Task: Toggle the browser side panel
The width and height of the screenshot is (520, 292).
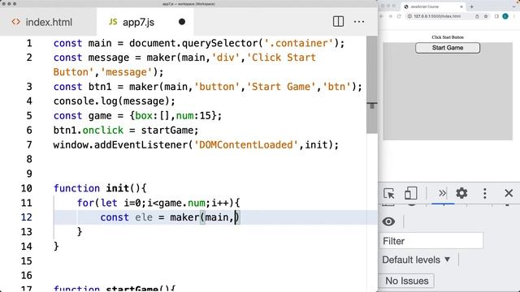Action: 496,16
